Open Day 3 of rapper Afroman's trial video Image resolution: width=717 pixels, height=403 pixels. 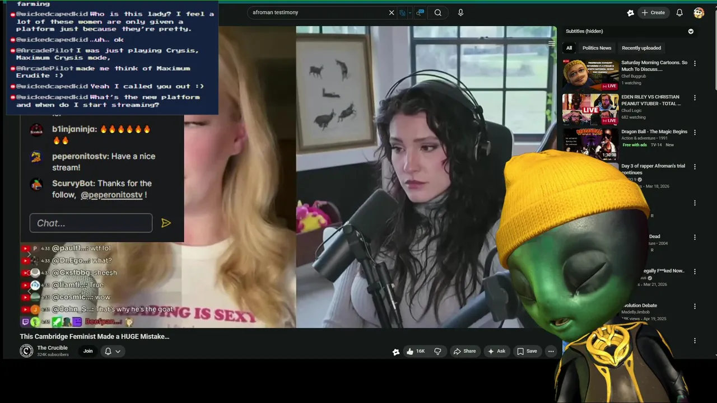(x=653, y=169)
